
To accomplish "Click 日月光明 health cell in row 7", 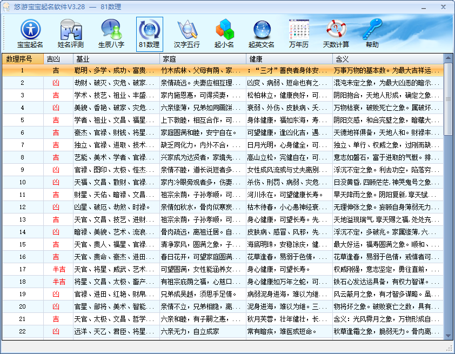I will click(289, 145).
